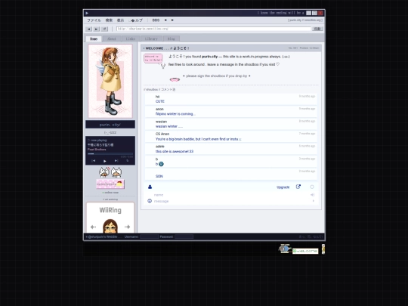Click the login icon right of name field
The height and width of the screenshot is (306, 408).
pyautogui.click(x=313, y=195)
